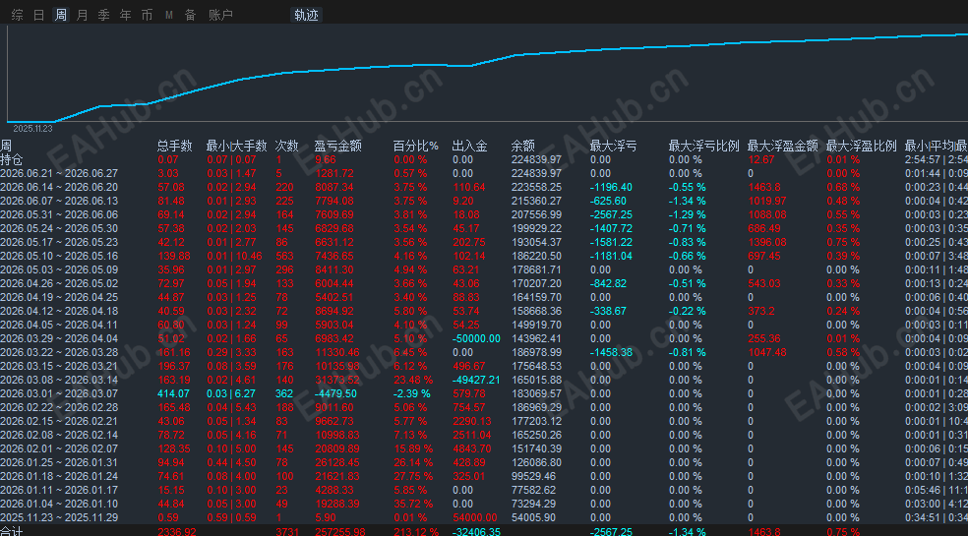
Task: Open the 月 monthly tab
Action: (82, 15)
